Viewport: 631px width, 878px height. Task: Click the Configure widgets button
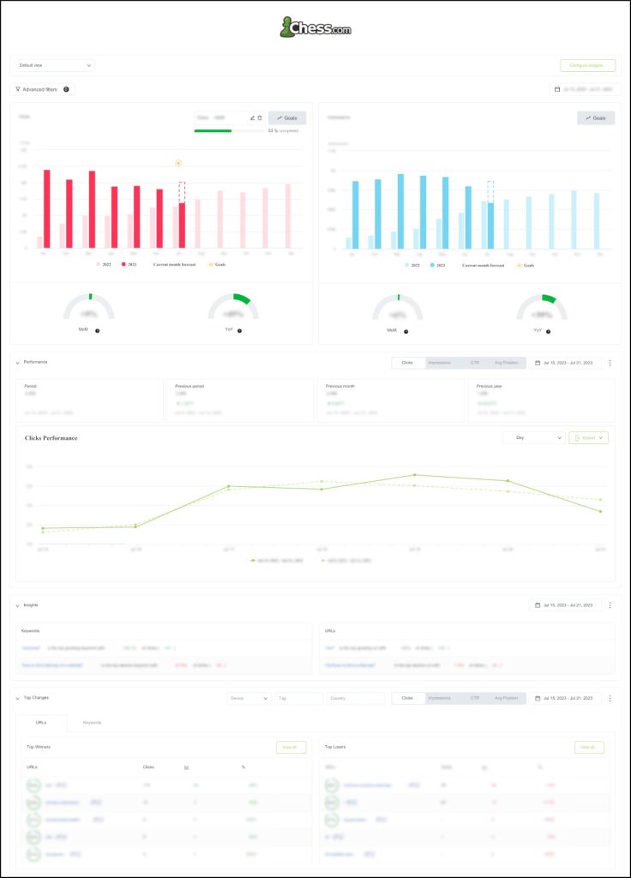pyautogui.click(x=587, y=65)
